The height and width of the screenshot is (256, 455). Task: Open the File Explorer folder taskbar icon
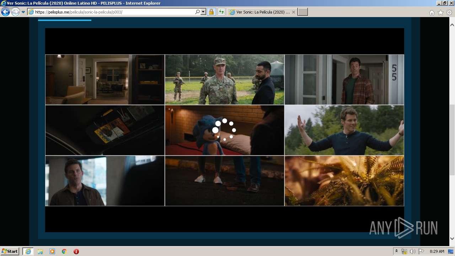[x=40, y=251]
